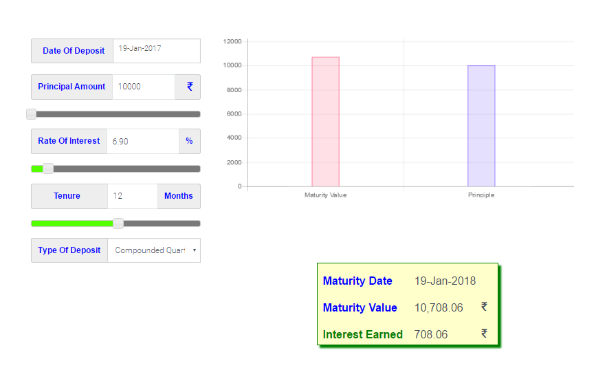Click the rupee symbol next to Interest Earned
Screen dimensions: 607x370
click(484, 334)
